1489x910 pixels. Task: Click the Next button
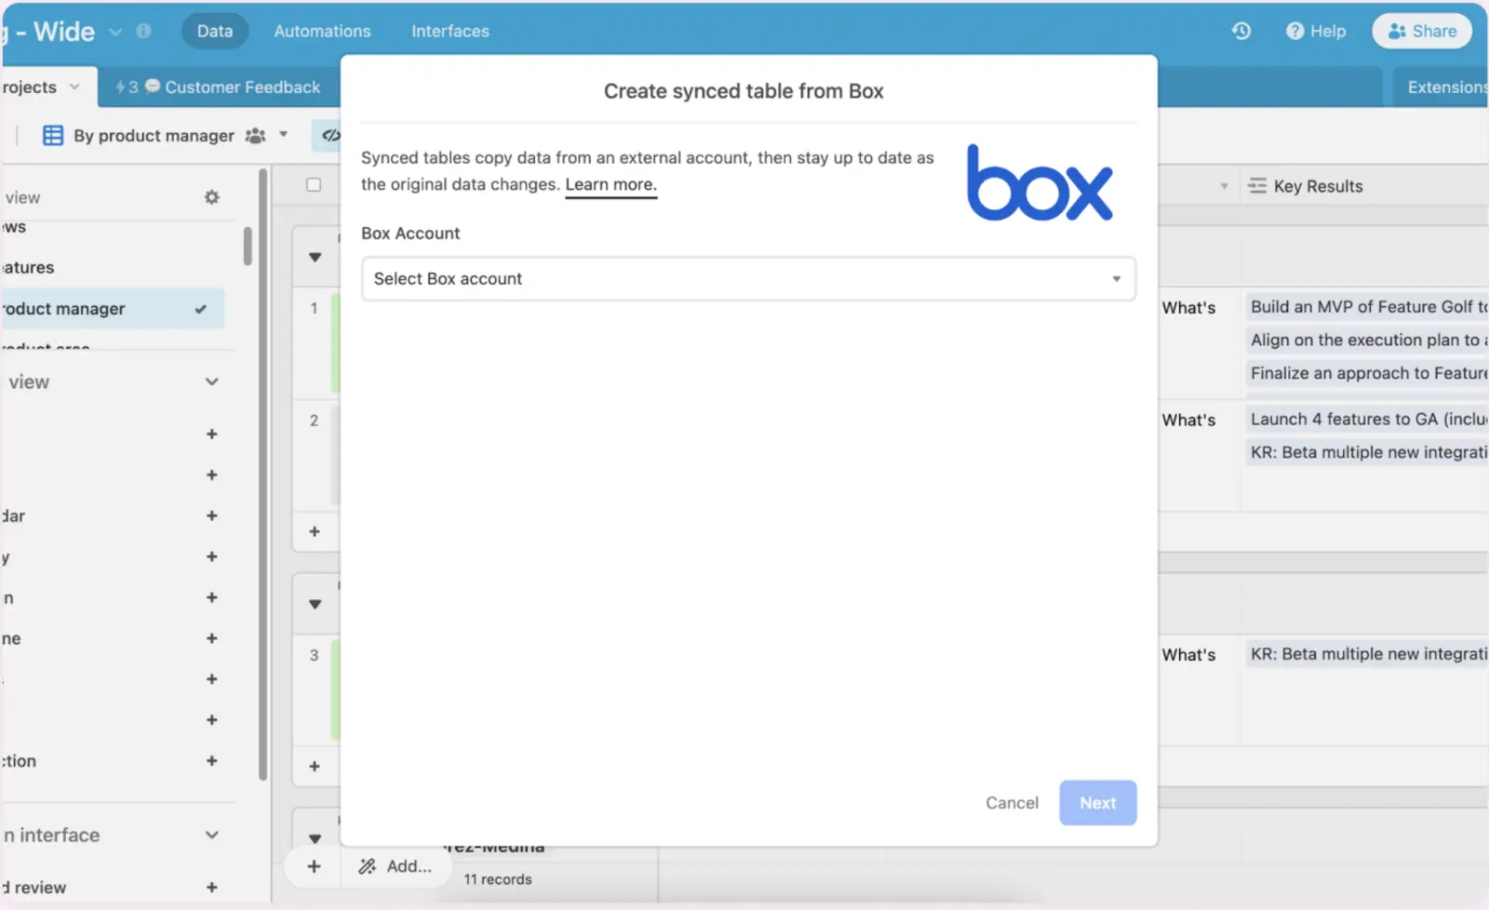[1097, 803]
